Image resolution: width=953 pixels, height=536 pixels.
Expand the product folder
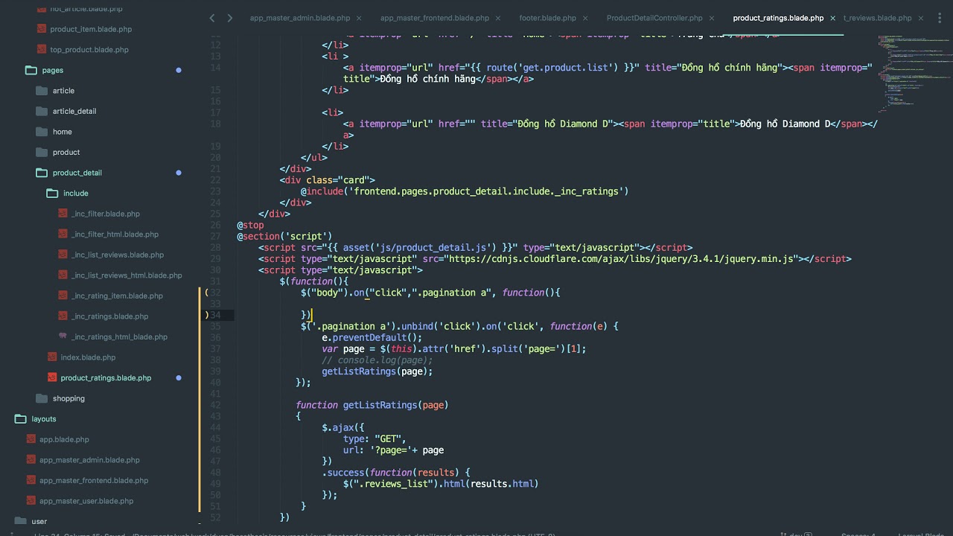pos(42,152)
